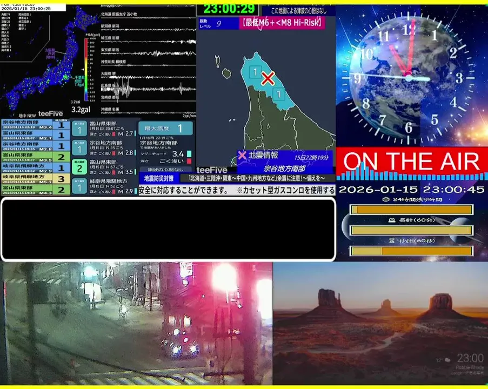Click the cloud weather icon next to 12°
The image size is (488, 389).
447,360
